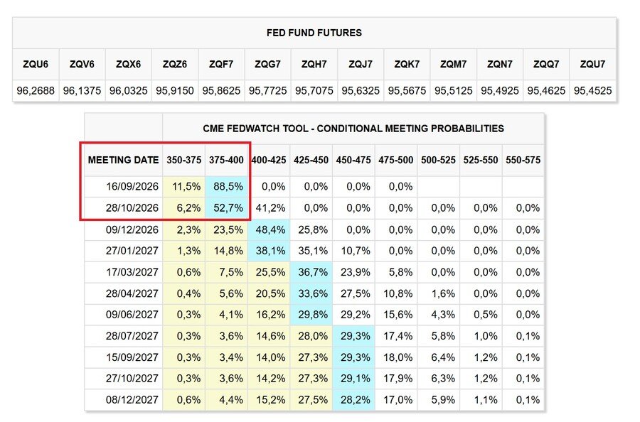
Task: Select the highlighted 48,4% probability cell
Action: [269, 229]
